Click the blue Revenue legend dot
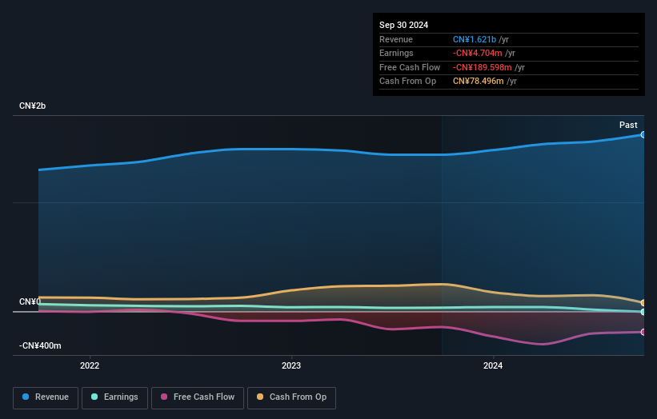This screenshot has height=419, width=657. click(26, 397)
